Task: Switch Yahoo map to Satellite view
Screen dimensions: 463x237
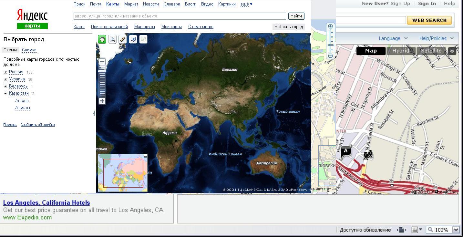Action: pos(431,51)
